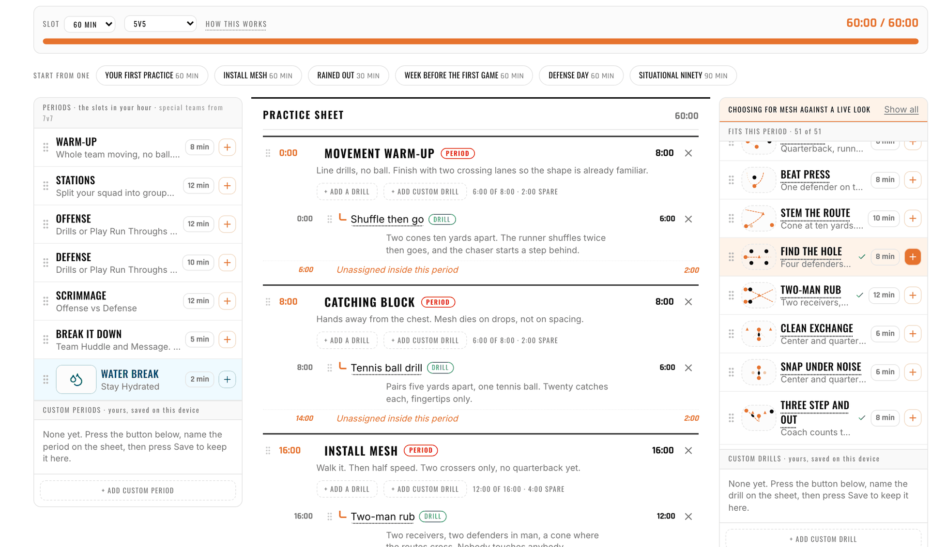Add the Scrimmage period with its plus icon
The height and width of the screenshot is (547, 931).
[227, 301]
